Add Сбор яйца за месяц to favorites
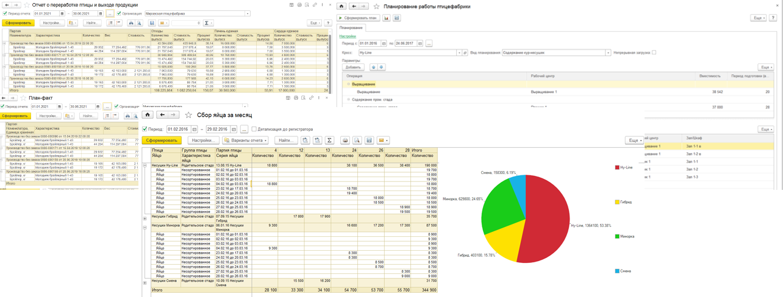 189,114
